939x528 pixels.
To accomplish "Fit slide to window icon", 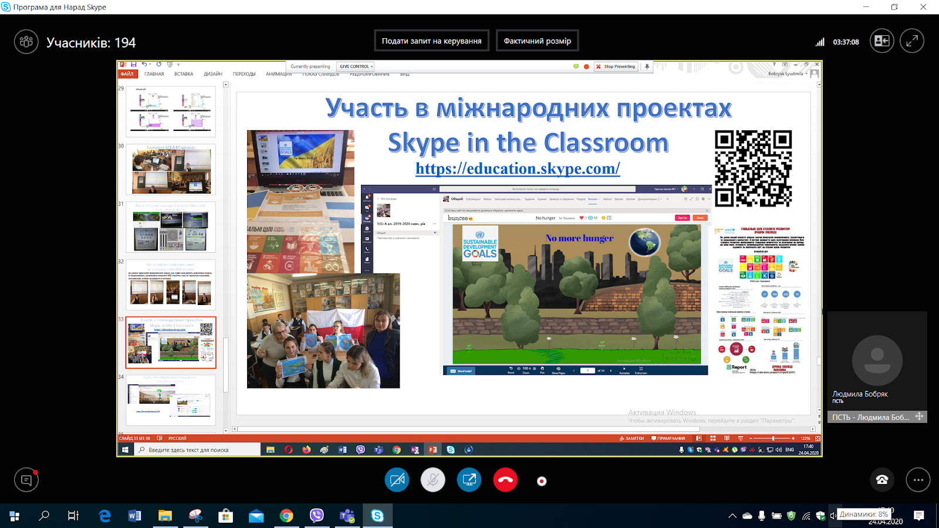I will (x=818, y=438).
